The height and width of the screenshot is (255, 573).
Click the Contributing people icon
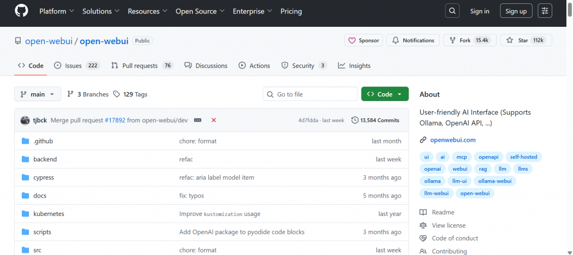423,251
